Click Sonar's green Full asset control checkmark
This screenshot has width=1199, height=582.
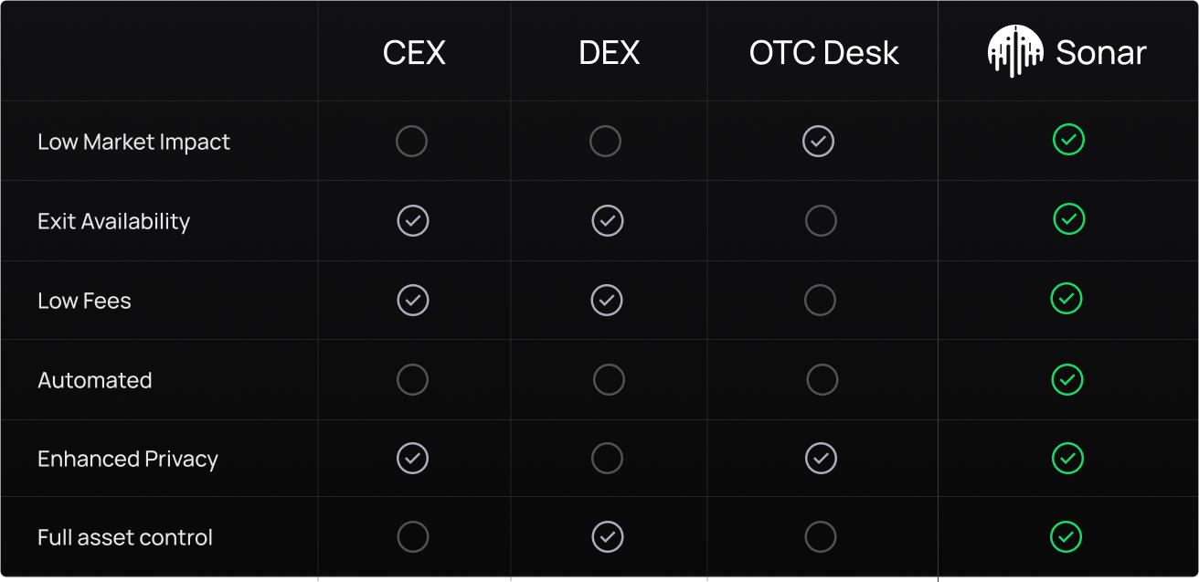click(x=1066, y=537)
